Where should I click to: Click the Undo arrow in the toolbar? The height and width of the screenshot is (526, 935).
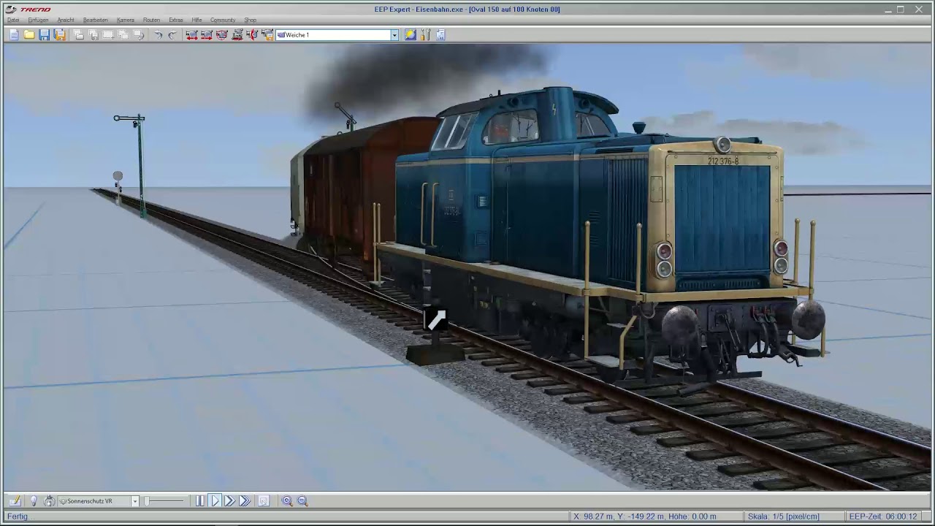(158, 34)
